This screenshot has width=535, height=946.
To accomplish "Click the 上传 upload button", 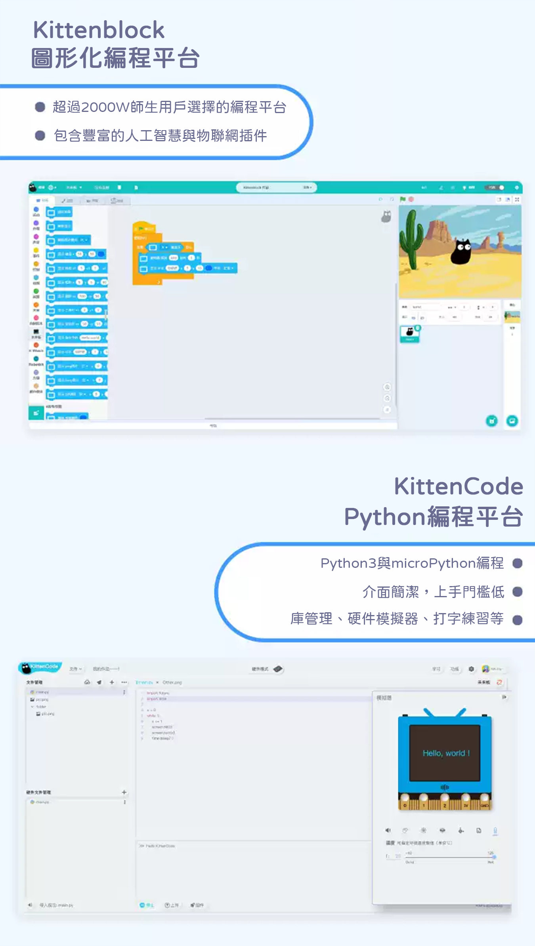I will [172, 905].
